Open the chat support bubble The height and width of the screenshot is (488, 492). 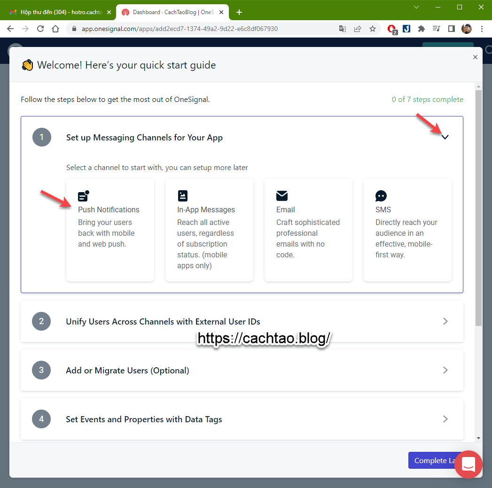469,464
